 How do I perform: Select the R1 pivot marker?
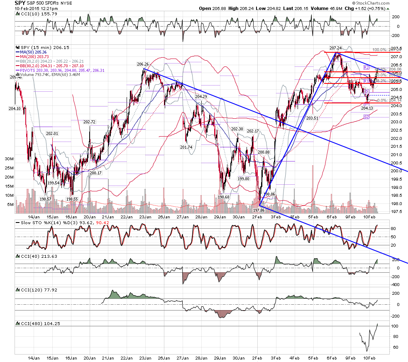(x=366, y=81)
